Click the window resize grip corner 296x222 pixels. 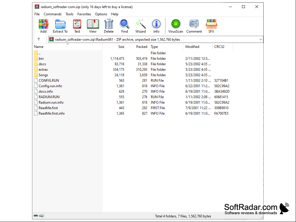coord(262,217)
